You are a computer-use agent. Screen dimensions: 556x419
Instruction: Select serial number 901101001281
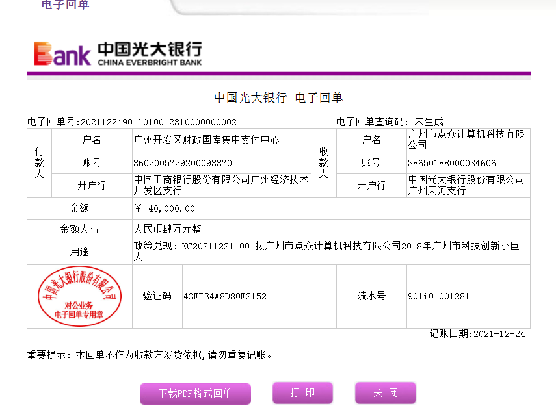point(438,296)
